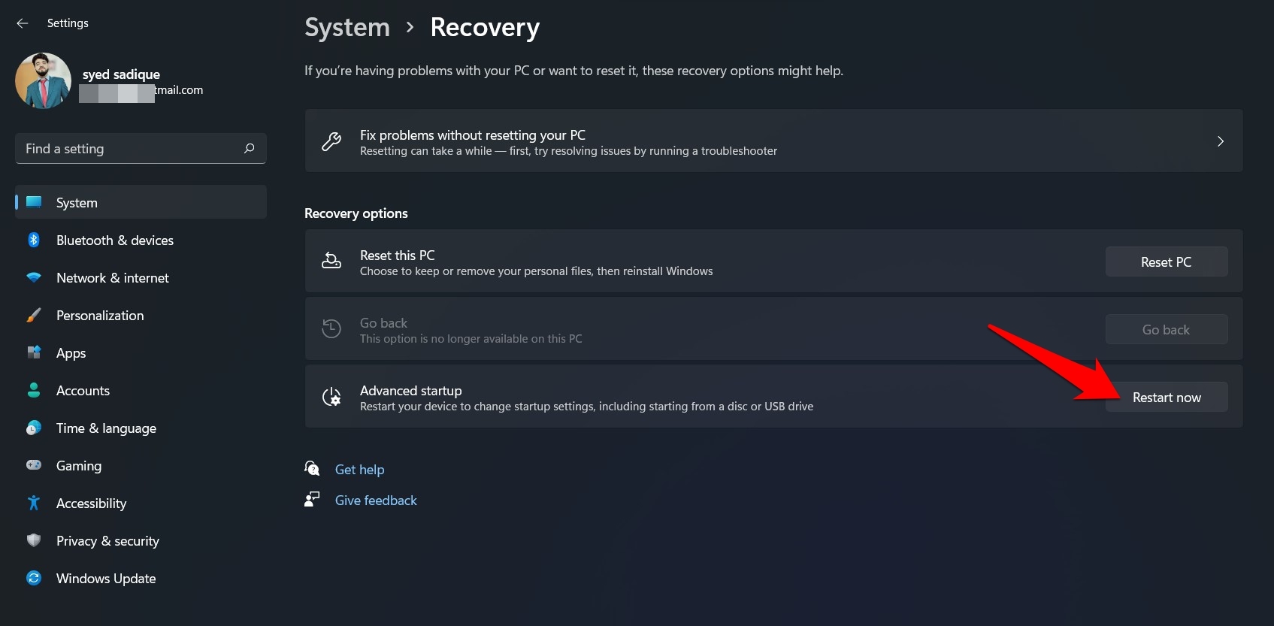
Task: Select Apps from the sidebar
Action: [71, 352]
